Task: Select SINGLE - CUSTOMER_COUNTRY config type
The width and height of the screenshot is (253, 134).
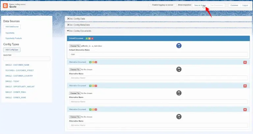Action: (x=19, y=76)
